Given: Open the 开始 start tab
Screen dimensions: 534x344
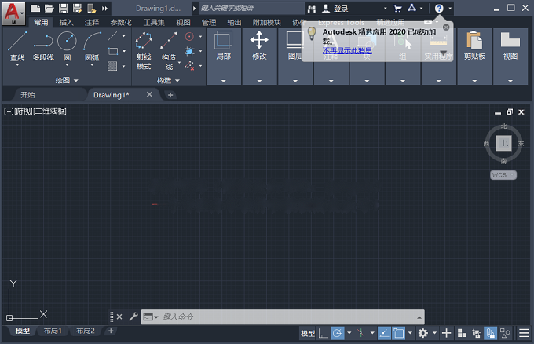Looking at the screenshot, I should [27, 95].
